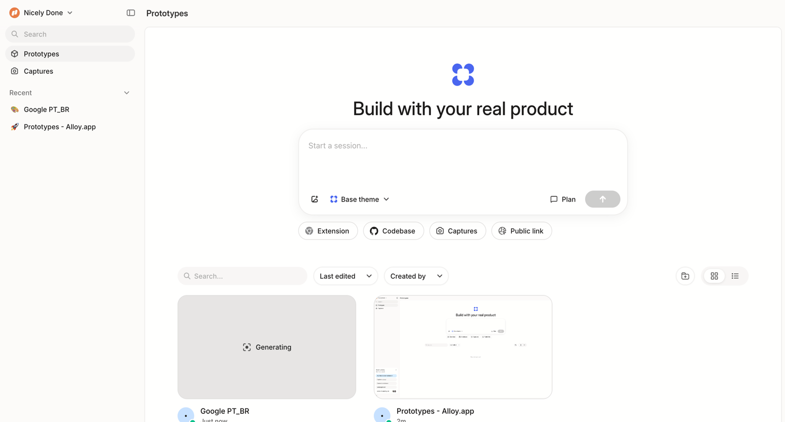Click the Prototypes - Alloy.app card title
This screenshot has width=785, height=422.
pyautogui.click(x=435, y=411)
